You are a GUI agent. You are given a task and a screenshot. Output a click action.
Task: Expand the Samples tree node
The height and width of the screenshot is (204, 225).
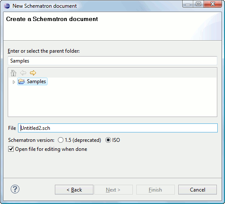click(14, 82)
